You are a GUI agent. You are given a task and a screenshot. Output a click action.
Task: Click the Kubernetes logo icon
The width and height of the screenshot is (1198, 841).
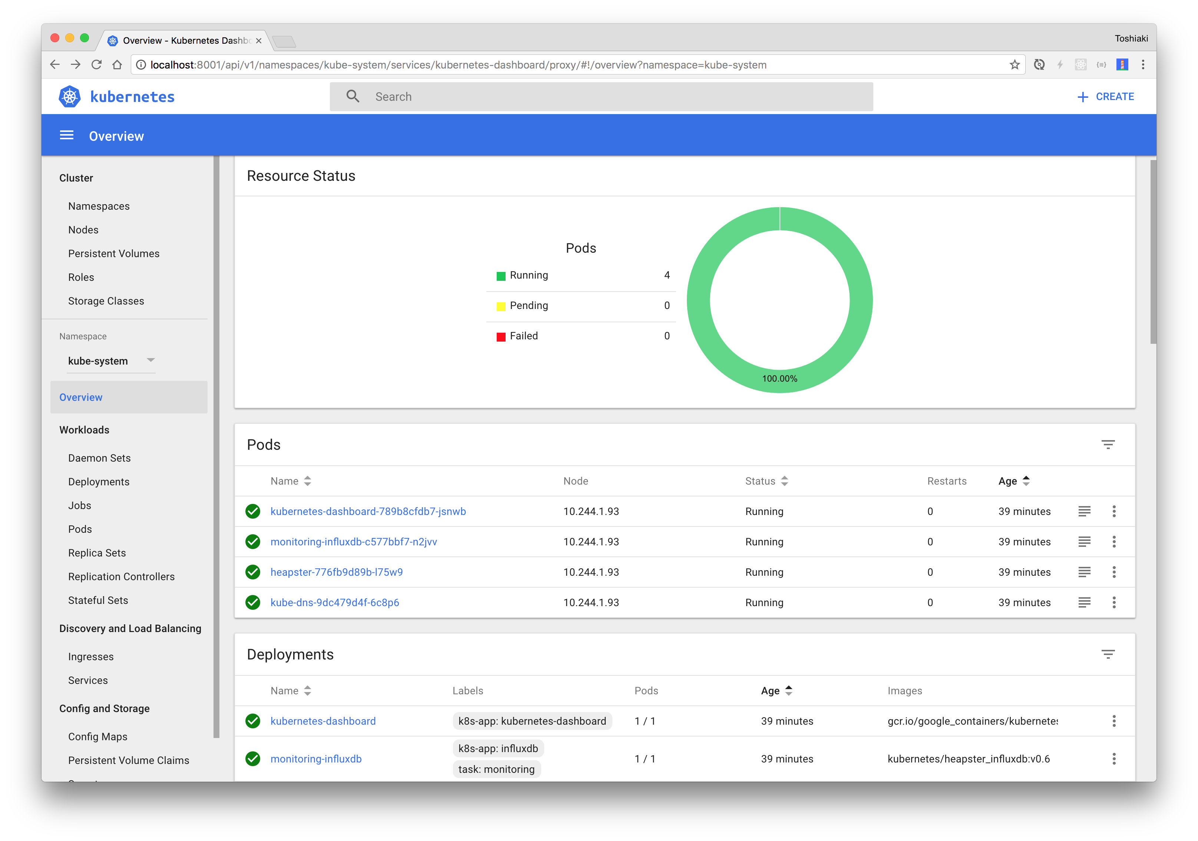point(69,96)
